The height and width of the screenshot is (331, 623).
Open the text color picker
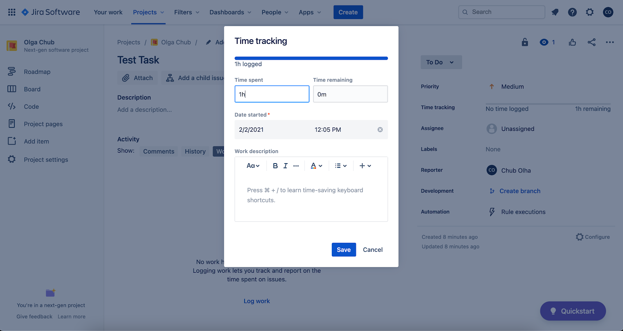point(316,166)
